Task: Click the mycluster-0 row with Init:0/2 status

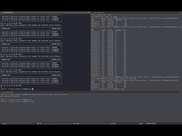Action: [x=108, y=22]
